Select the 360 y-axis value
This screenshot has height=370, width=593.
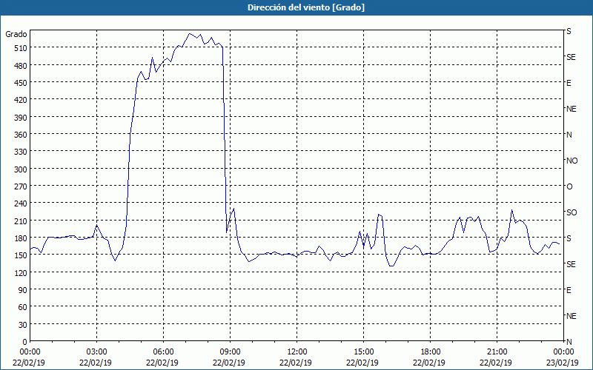click(21, 135)
